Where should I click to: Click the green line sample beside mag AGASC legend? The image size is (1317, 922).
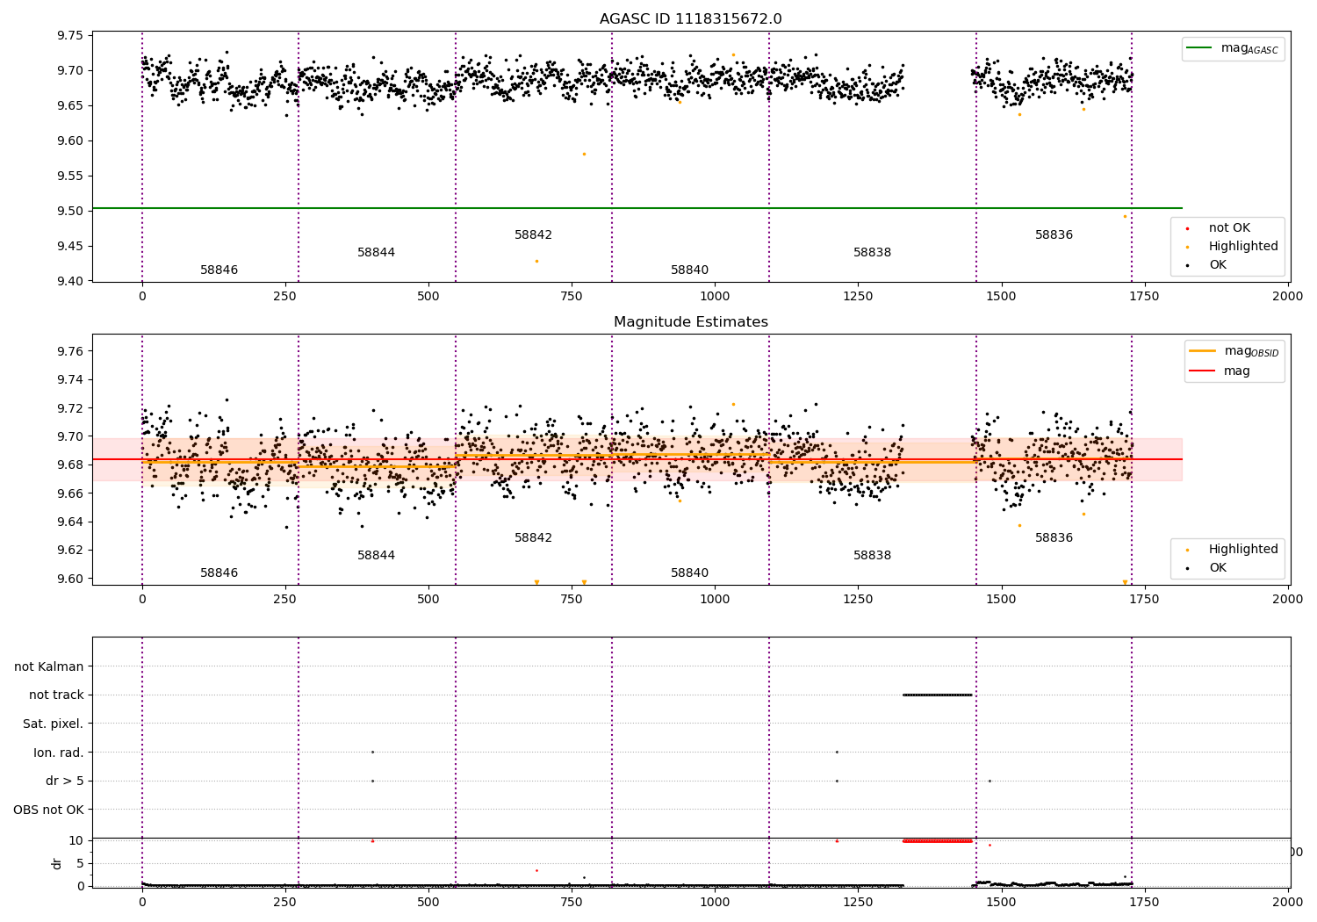(1199, 48)
